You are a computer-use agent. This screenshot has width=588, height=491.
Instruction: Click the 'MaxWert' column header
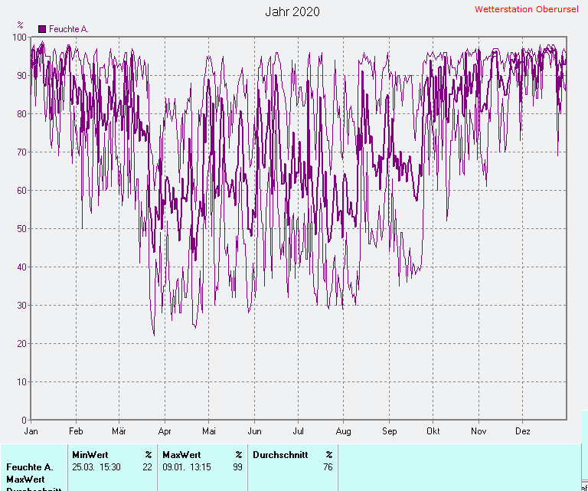tap(181, 455)
